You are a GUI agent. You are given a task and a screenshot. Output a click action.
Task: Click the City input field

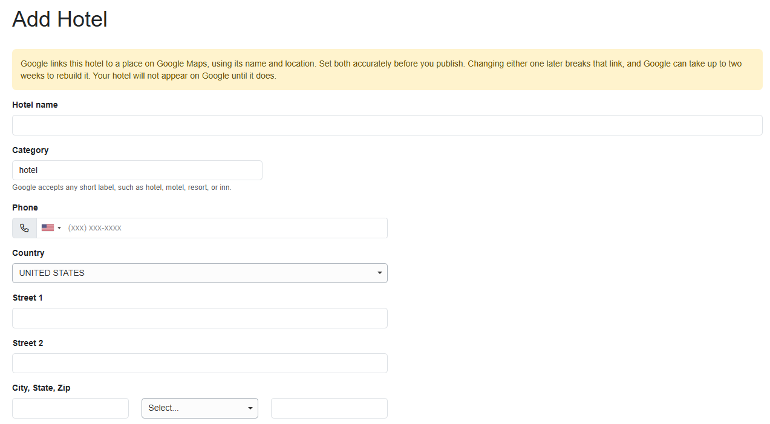tap(70, 408)
